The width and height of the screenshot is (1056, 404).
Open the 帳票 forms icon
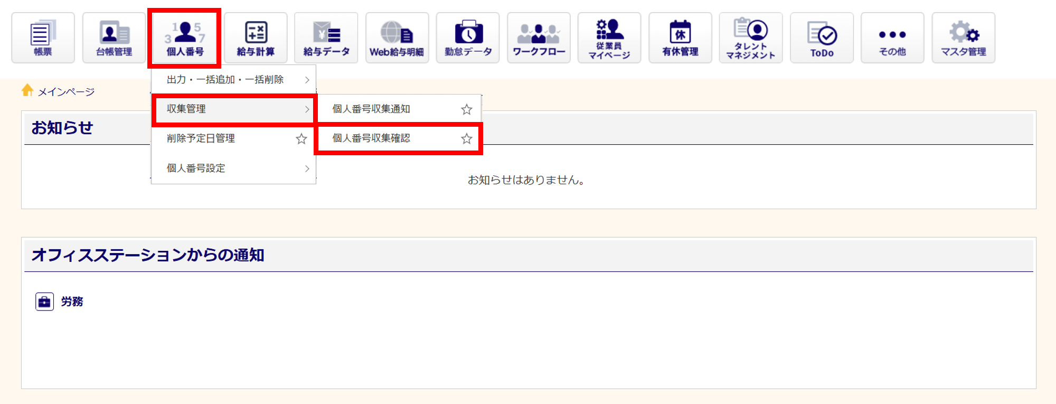tap(43, 38)
